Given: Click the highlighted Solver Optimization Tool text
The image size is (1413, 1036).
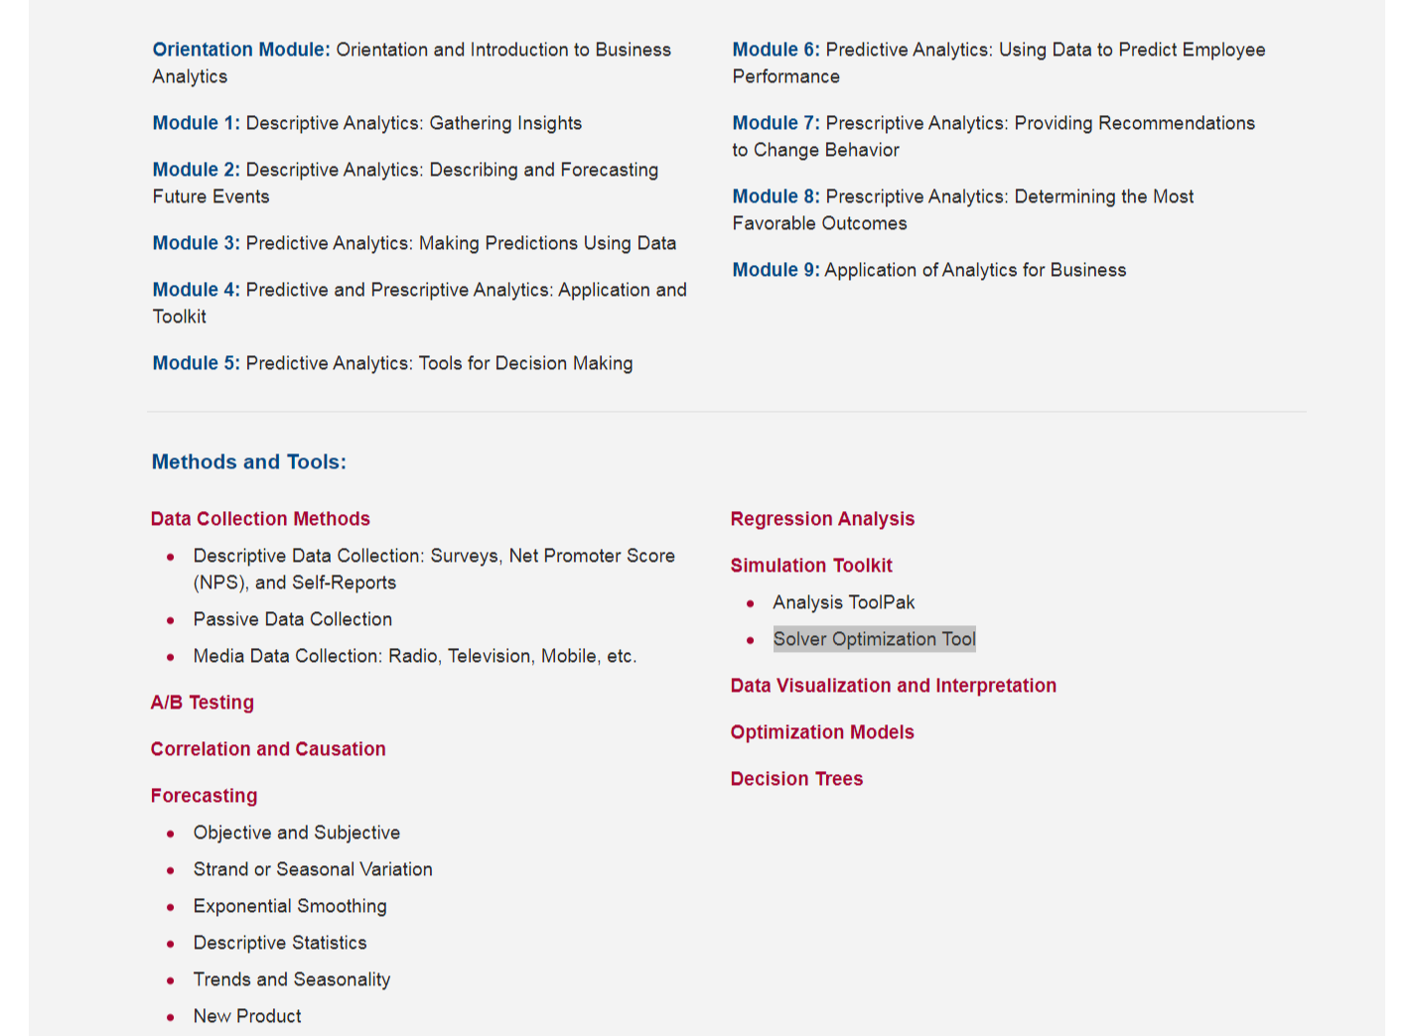Looking at the screenshot, I should (874, 639).
